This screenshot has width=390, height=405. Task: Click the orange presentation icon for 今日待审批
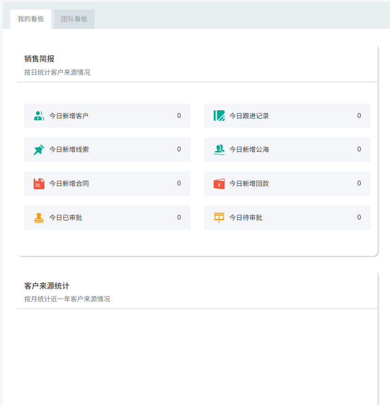[219, 218]
